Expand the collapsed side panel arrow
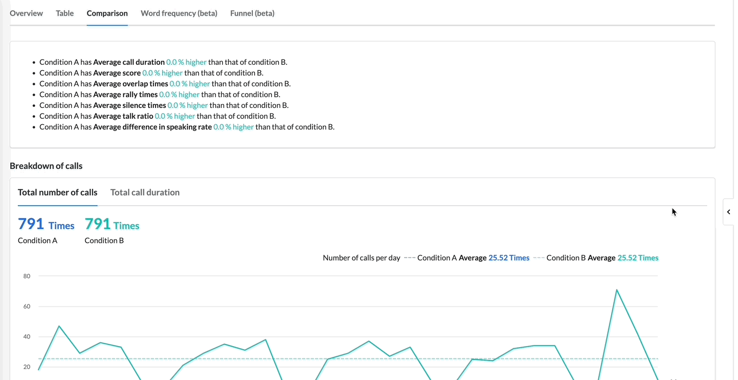This screenshot has height=380, width=738. pyautogui.click(x=729, y=212)
